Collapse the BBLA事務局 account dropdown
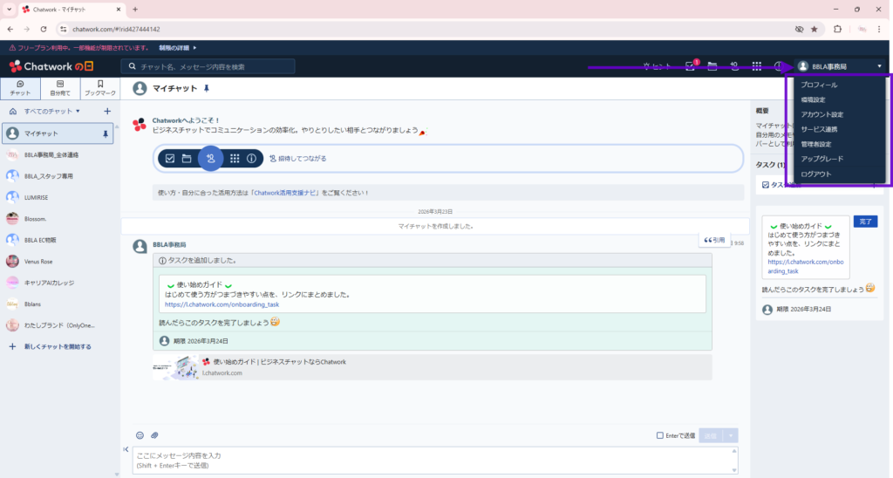893x478 pixels. pos(879,66)
